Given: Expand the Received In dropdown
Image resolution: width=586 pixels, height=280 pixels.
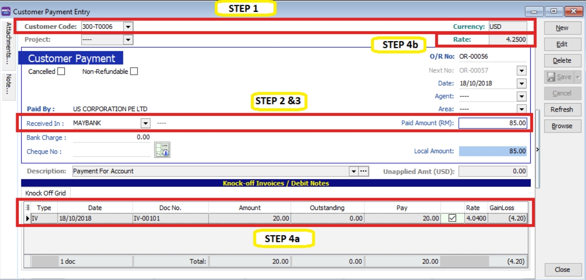Looking at the screenshot, I should (x=146, y=123).
